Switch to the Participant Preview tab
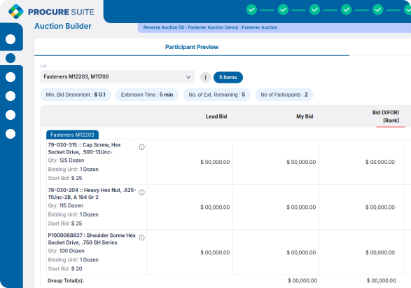Screen dimensions: 411x288 (x=192, y=47)
